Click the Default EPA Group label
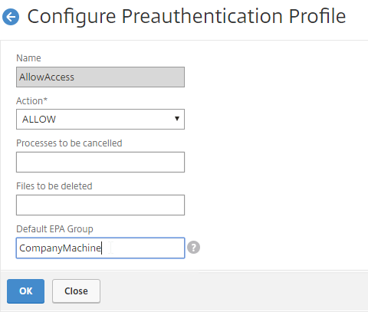Image resolution: width=368 pixels, height=312 pixels. tap(54, 229)
